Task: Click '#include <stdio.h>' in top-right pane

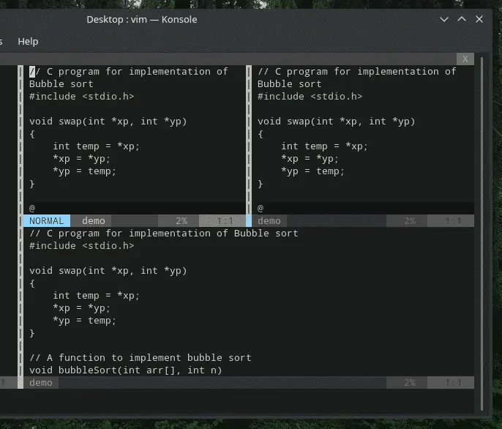Action: pos(310,97)
